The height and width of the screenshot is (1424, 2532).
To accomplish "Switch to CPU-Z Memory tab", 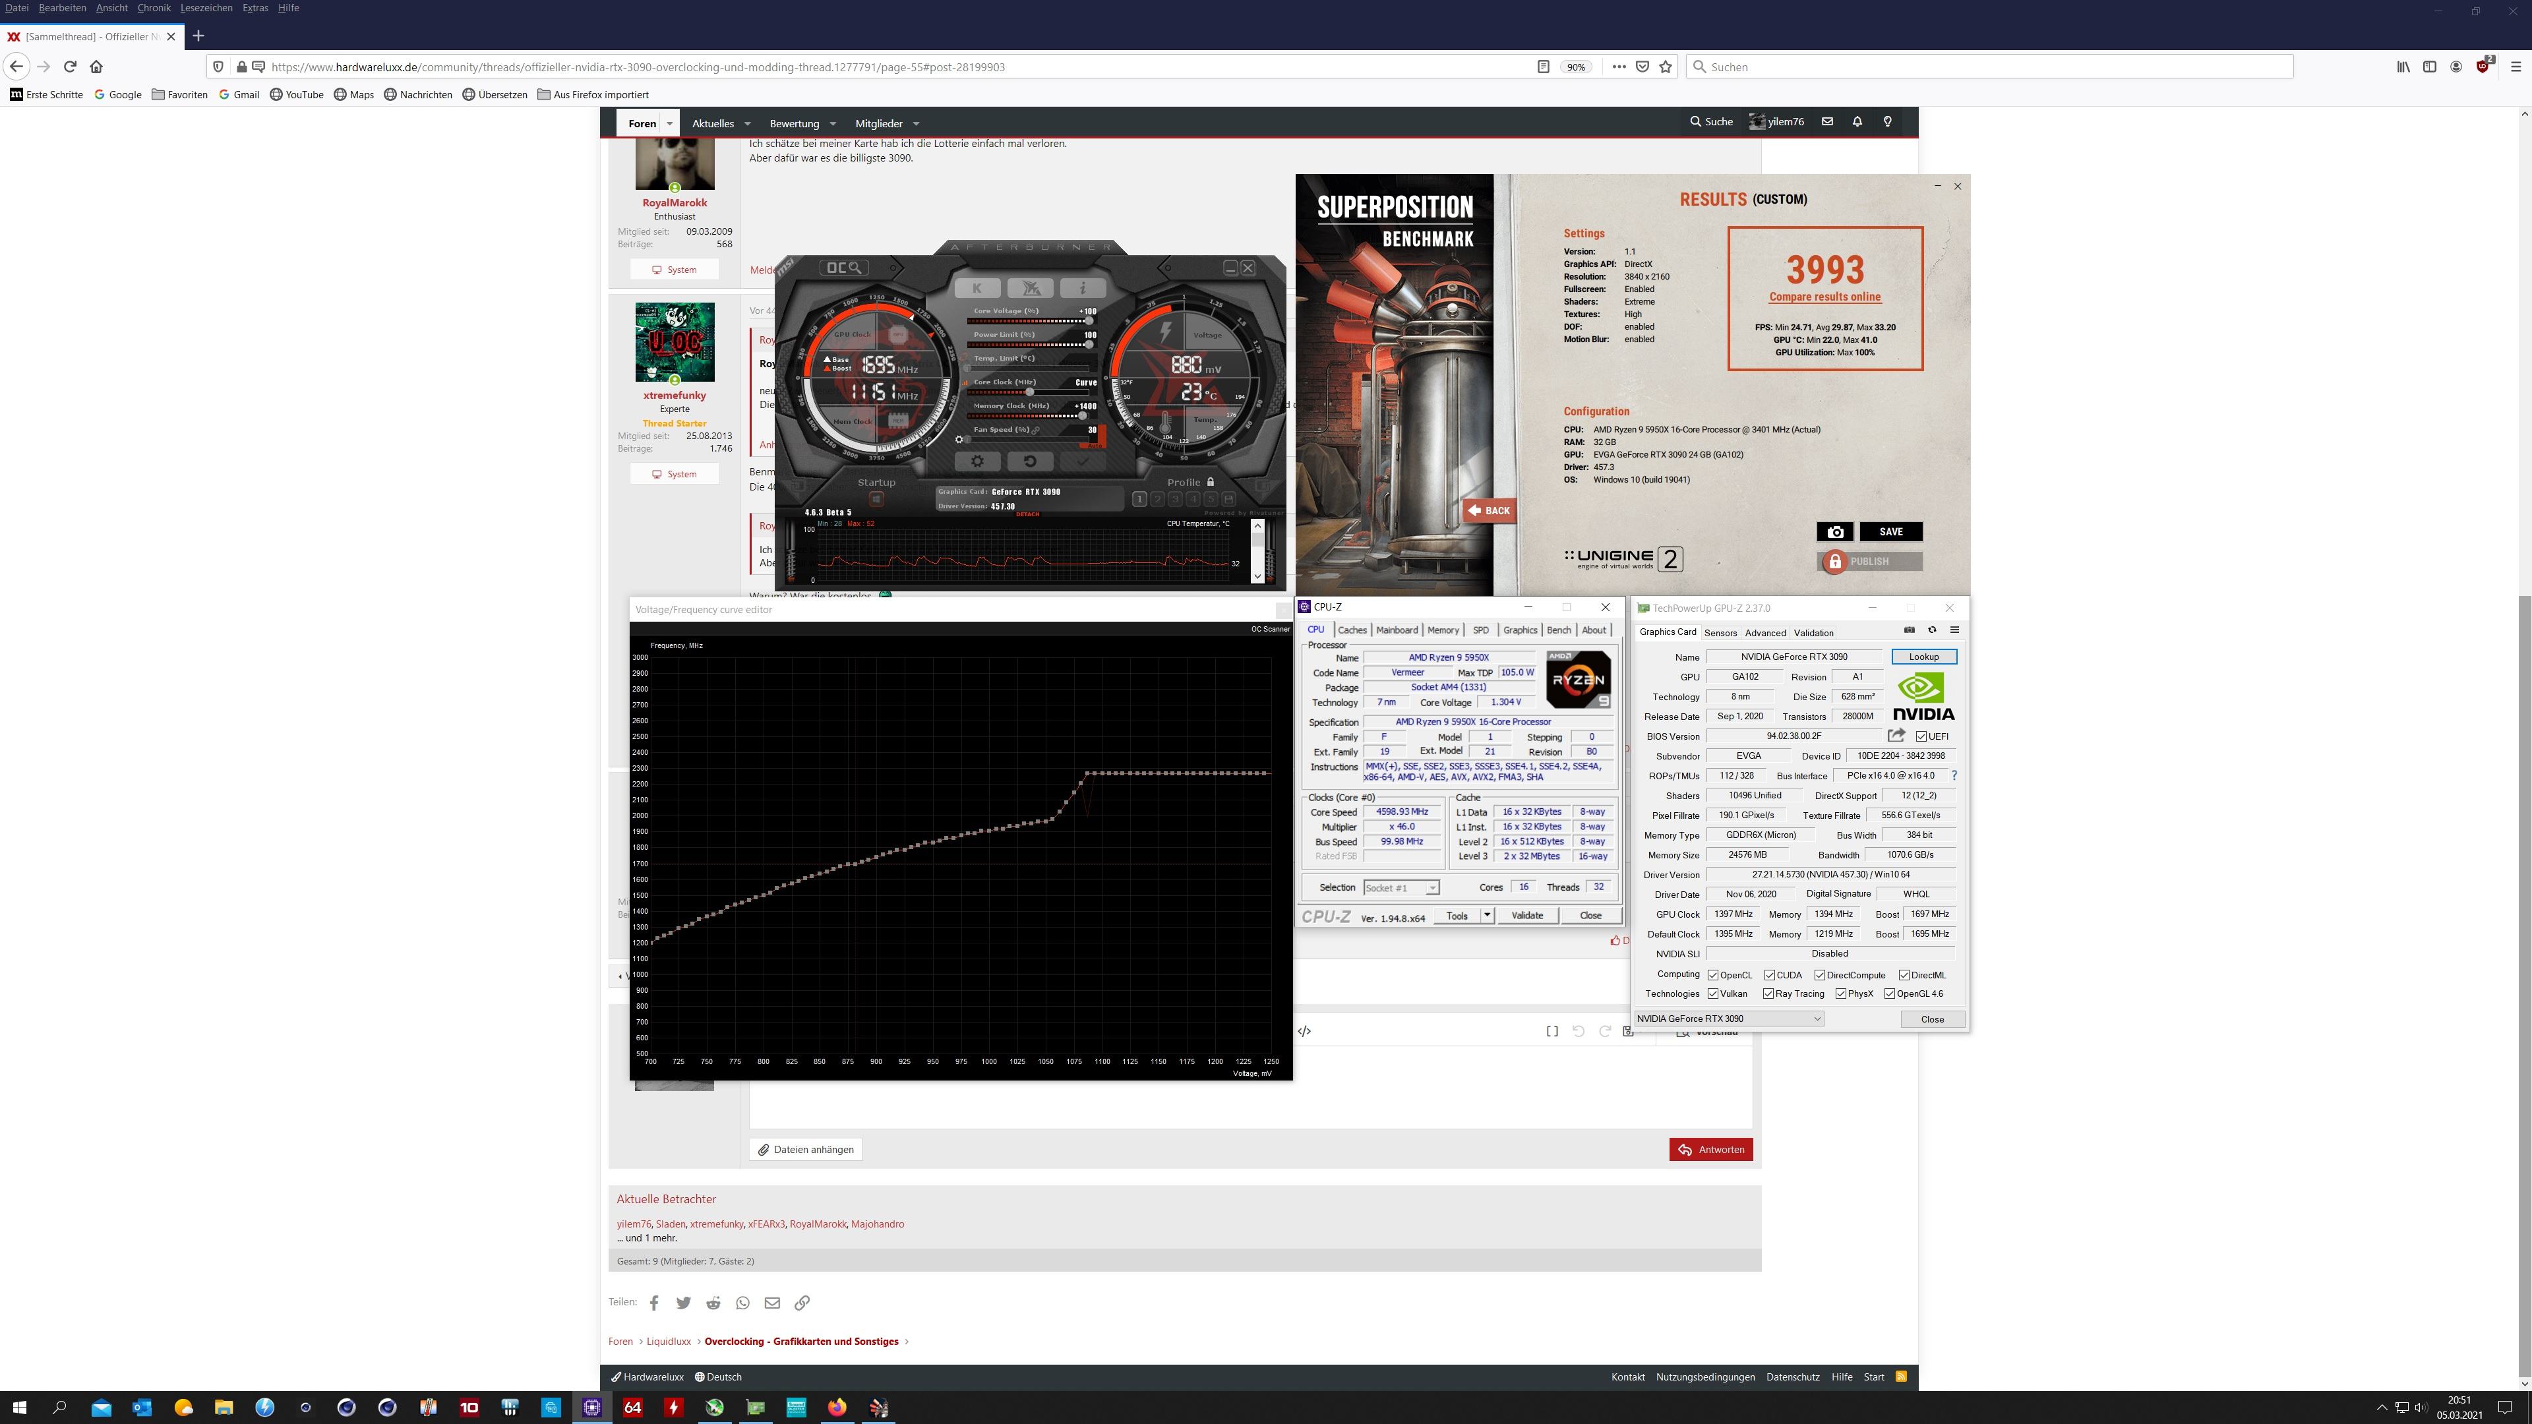I will 1443,630.
